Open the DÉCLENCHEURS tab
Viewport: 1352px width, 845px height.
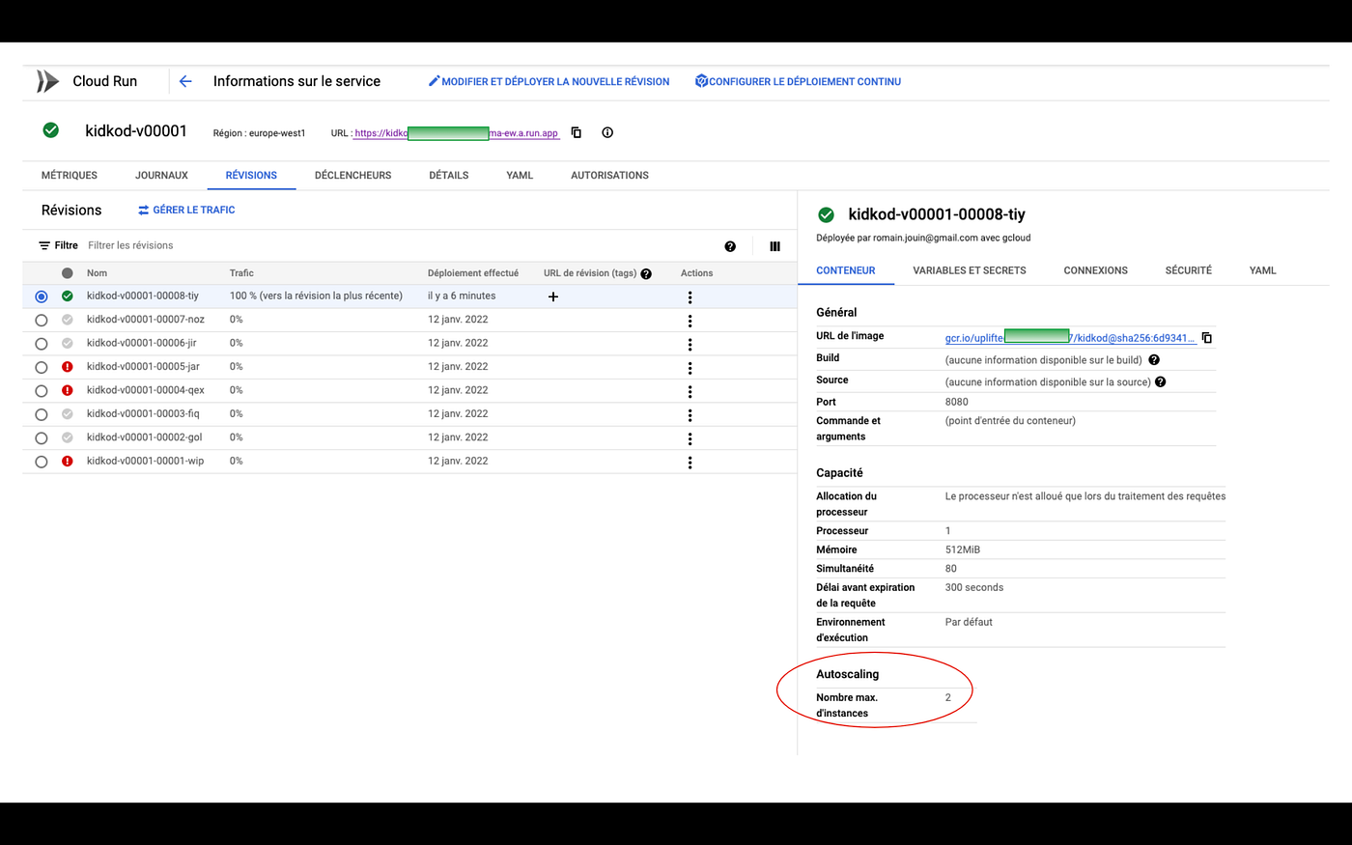coord(353,175)
